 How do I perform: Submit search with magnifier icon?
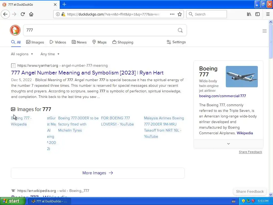(x=180, y=30)
